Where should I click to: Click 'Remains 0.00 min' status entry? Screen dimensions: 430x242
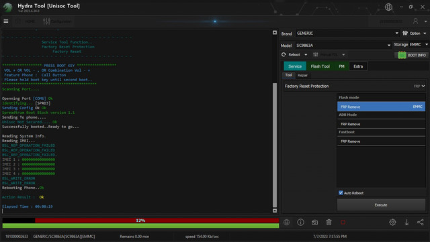point(134,237)
